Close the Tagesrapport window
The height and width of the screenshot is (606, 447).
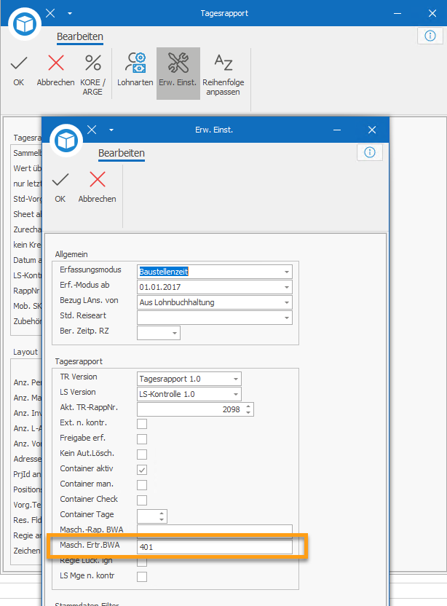tap(432, 13)
